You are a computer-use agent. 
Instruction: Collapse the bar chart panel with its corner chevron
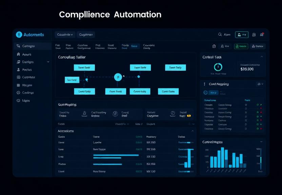261,142
